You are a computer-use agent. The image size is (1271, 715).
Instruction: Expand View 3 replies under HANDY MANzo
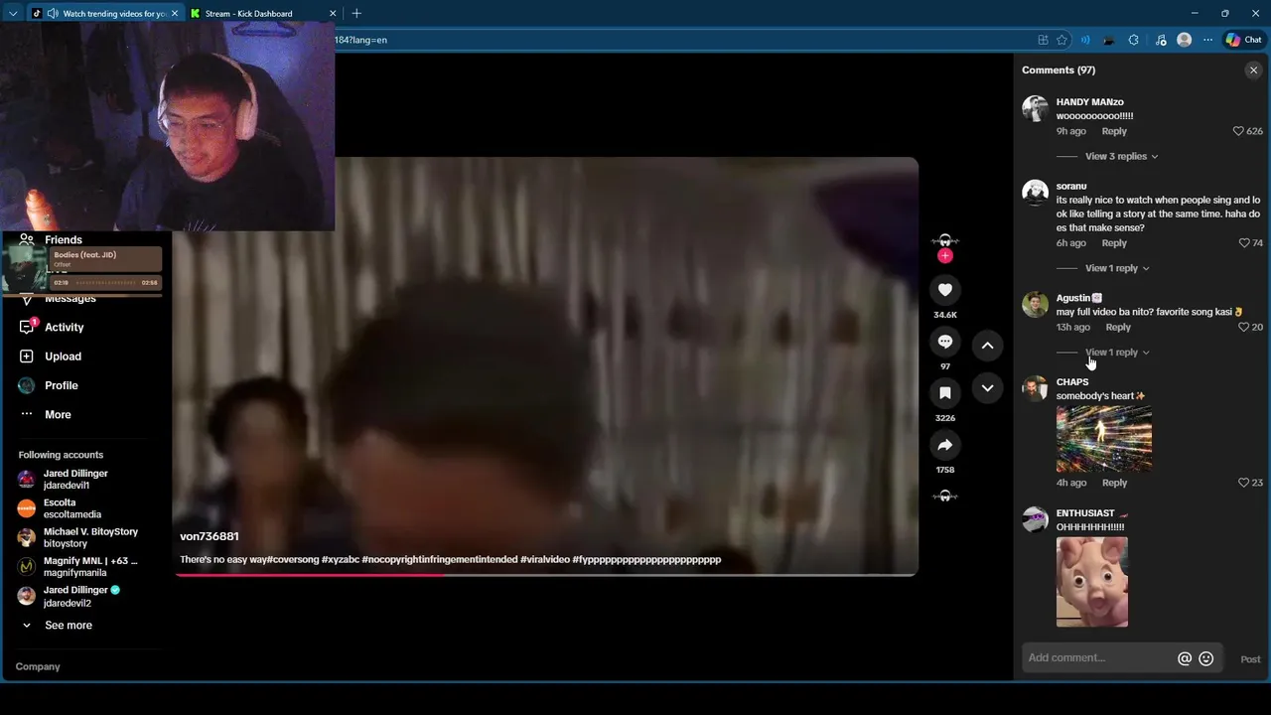click(1121, 156)
